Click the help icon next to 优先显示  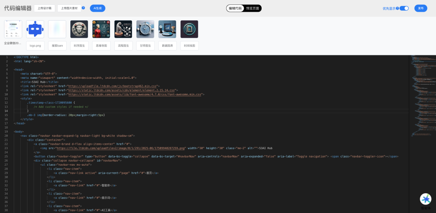click(397, 8)
